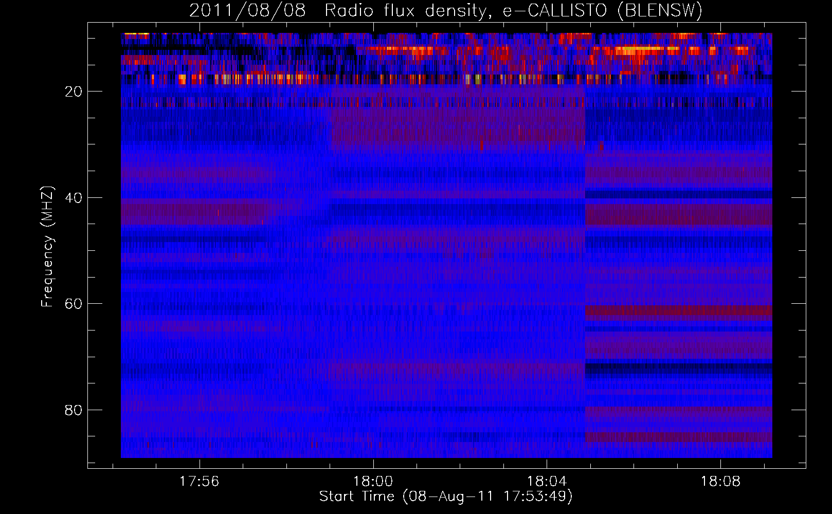Click the 'Frequency (MHZ)' y-axis label
The height and width of the screenshot is (514, 832).
pyautogui.click(x=47, y=247)
